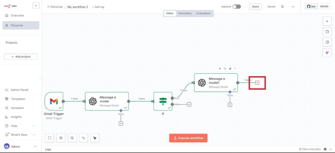Run the Message a model1 node
335x153 pixels.
click(220, 68)
